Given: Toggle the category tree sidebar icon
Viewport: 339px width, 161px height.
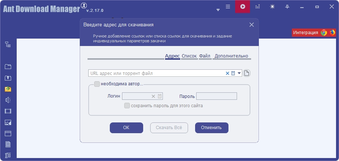Looking at the screenshot, I should (8, 45).
